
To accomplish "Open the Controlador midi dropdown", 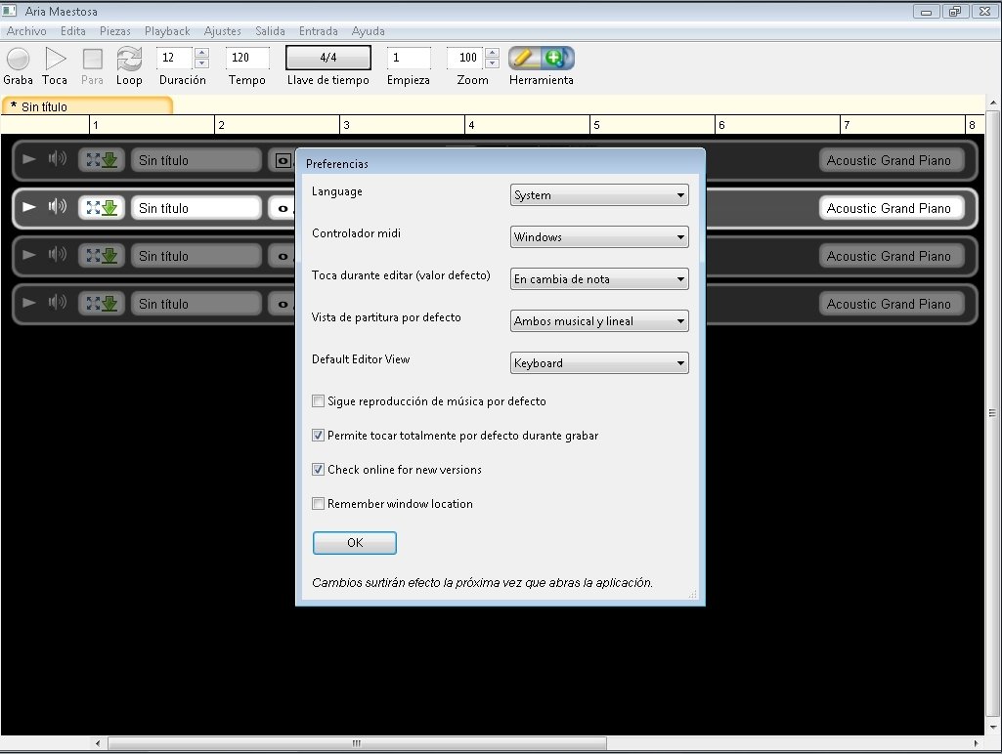I will (x=599, y=237).
